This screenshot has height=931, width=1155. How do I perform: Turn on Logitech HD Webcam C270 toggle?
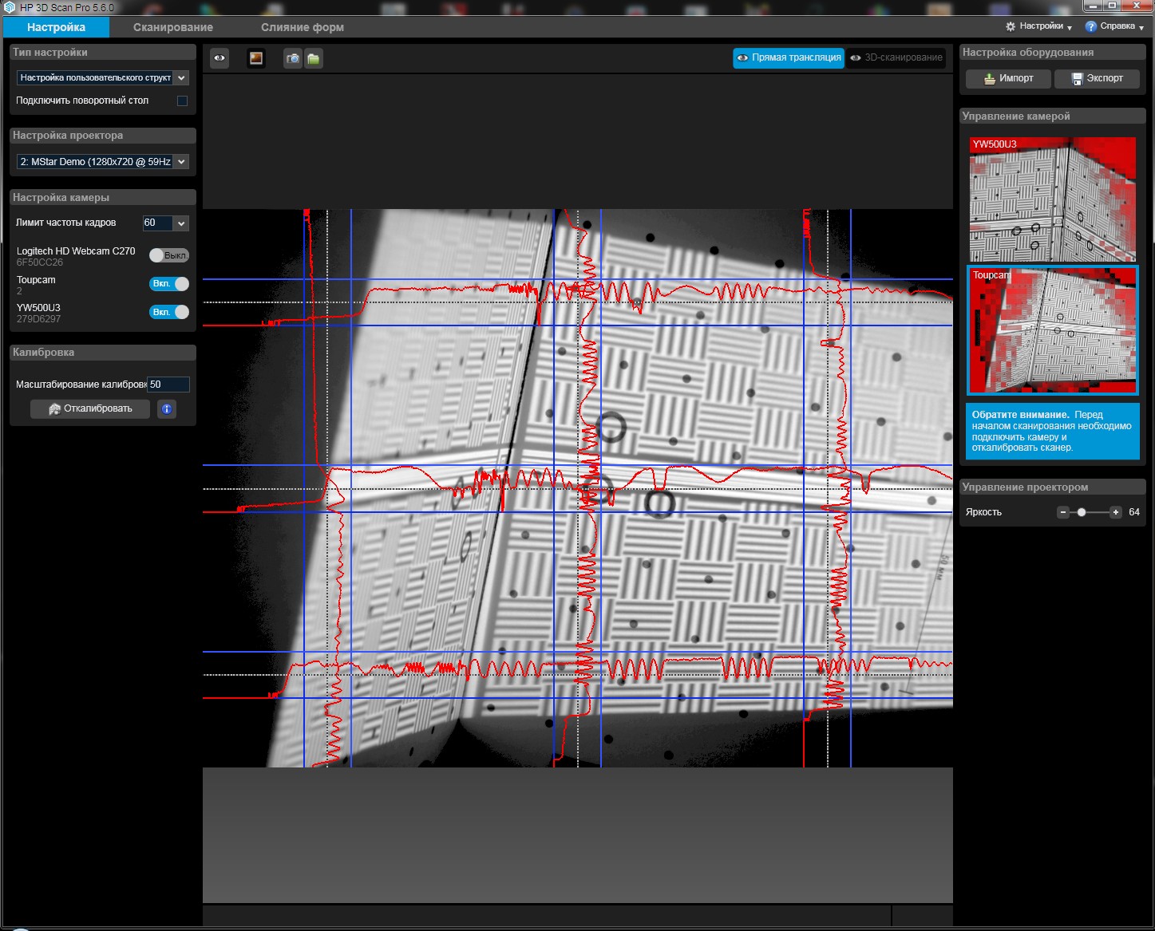pos(168,255)
